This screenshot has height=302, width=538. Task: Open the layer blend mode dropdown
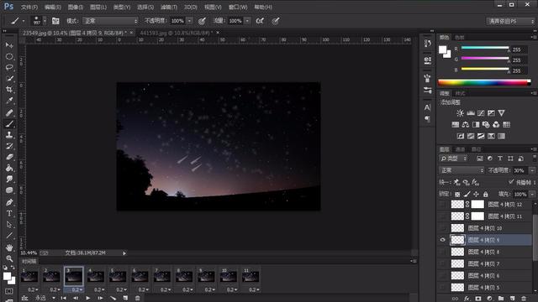(462, 170)
